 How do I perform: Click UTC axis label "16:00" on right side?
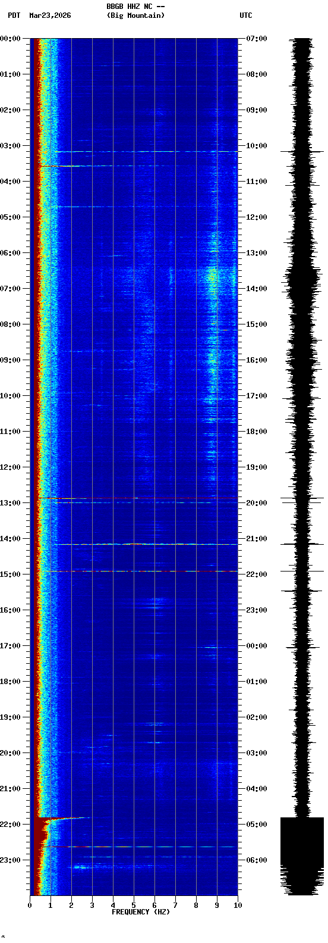[257, 360]
